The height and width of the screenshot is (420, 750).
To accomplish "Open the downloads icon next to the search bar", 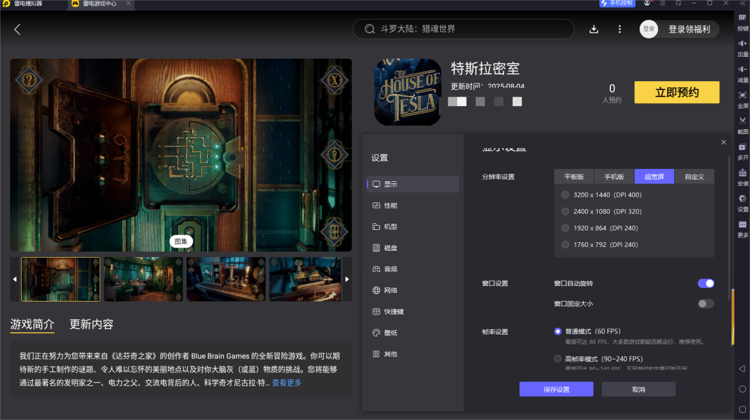I will click(594, 29).
